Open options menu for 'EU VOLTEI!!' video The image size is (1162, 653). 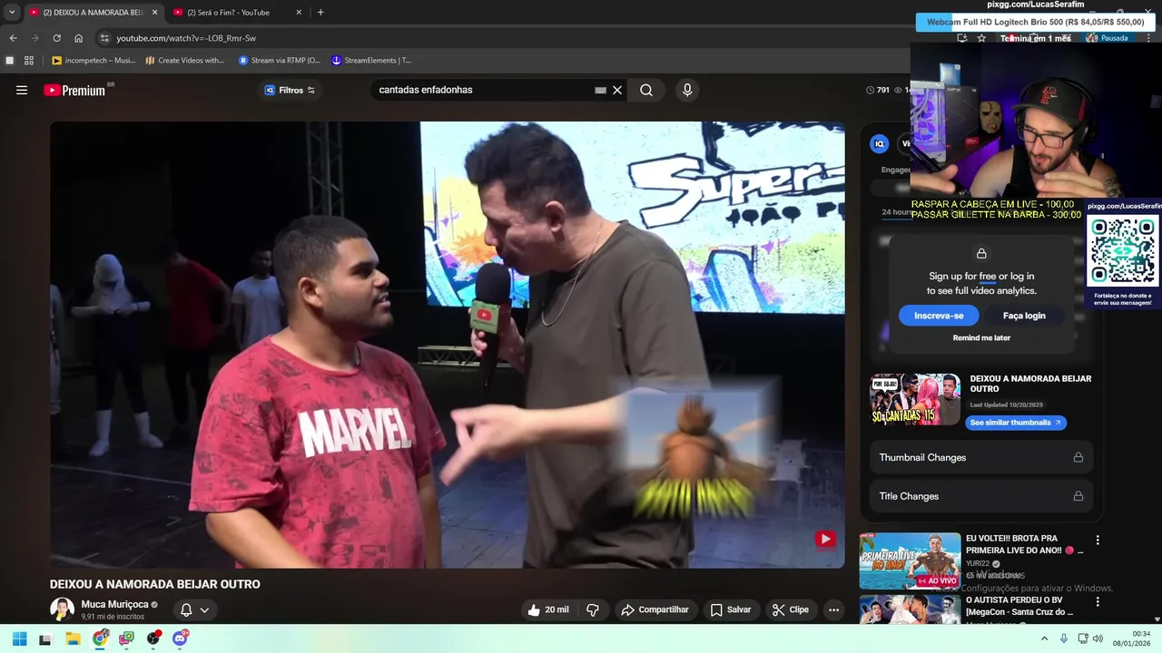pyautogui.click(x=1098, y=540)
